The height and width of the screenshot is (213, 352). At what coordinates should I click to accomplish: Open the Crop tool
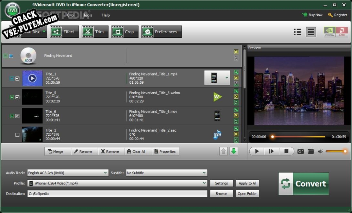pos(125,32)
